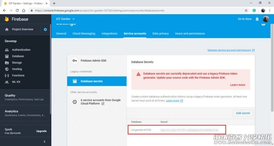Open the Database section in sidebar

pyautogui.click(x=18, y=56)
